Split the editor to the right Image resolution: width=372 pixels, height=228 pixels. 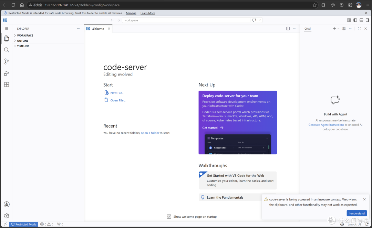(288, 29)
